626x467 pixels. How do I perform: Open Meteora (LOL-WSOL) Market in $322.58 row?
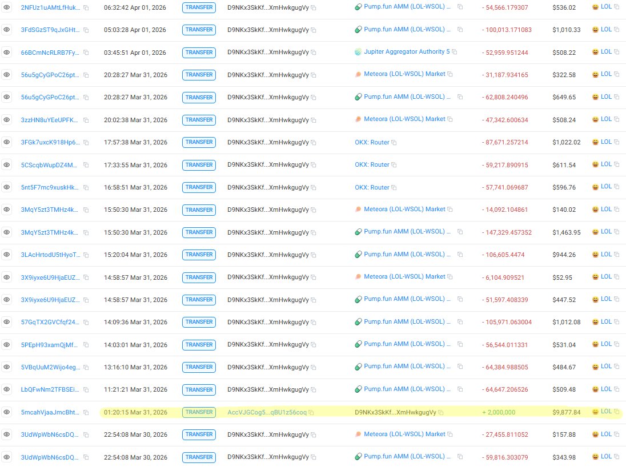[404, 74]
